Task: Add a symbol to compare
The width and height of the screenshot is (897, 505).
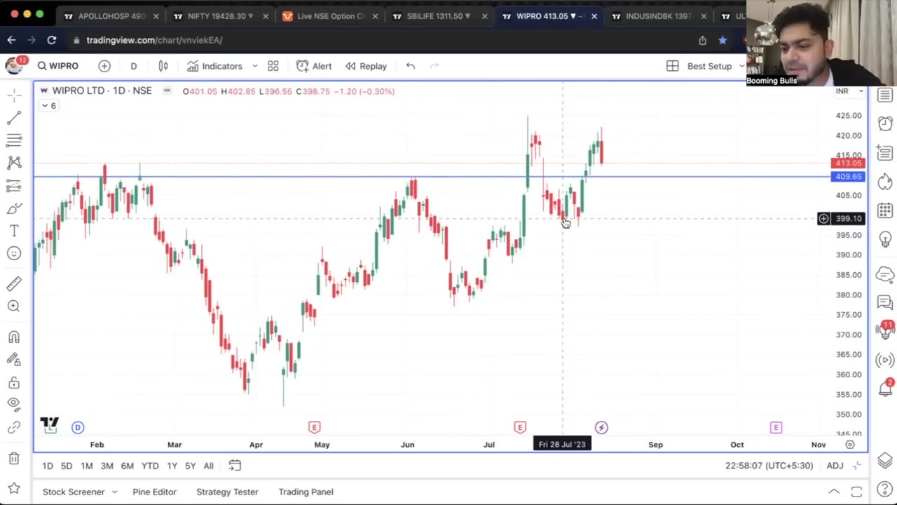Action: click(104, 66)
